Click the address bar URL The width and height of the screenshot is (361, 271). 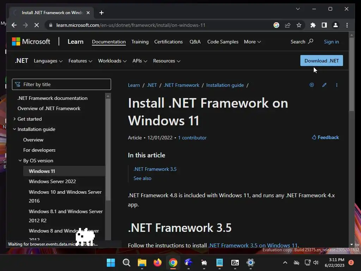(131, 25)
